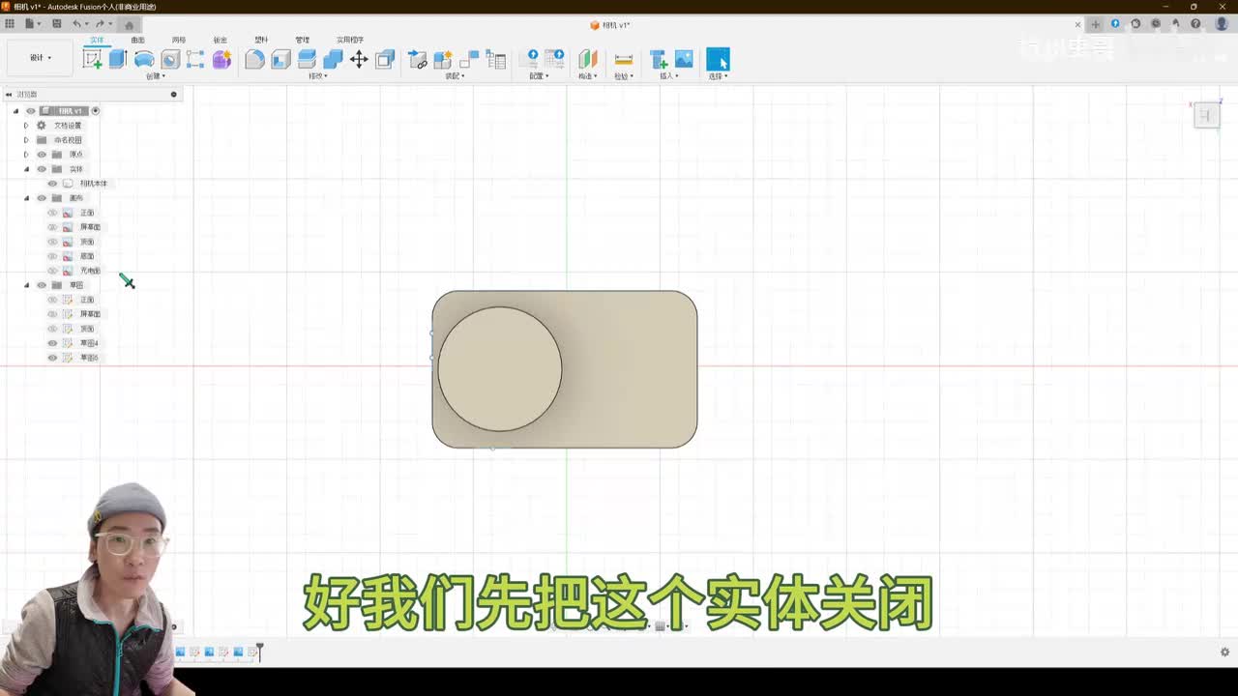The image size is (1238, 696).
Task: Click the configuration table icon
Action: 555,59
